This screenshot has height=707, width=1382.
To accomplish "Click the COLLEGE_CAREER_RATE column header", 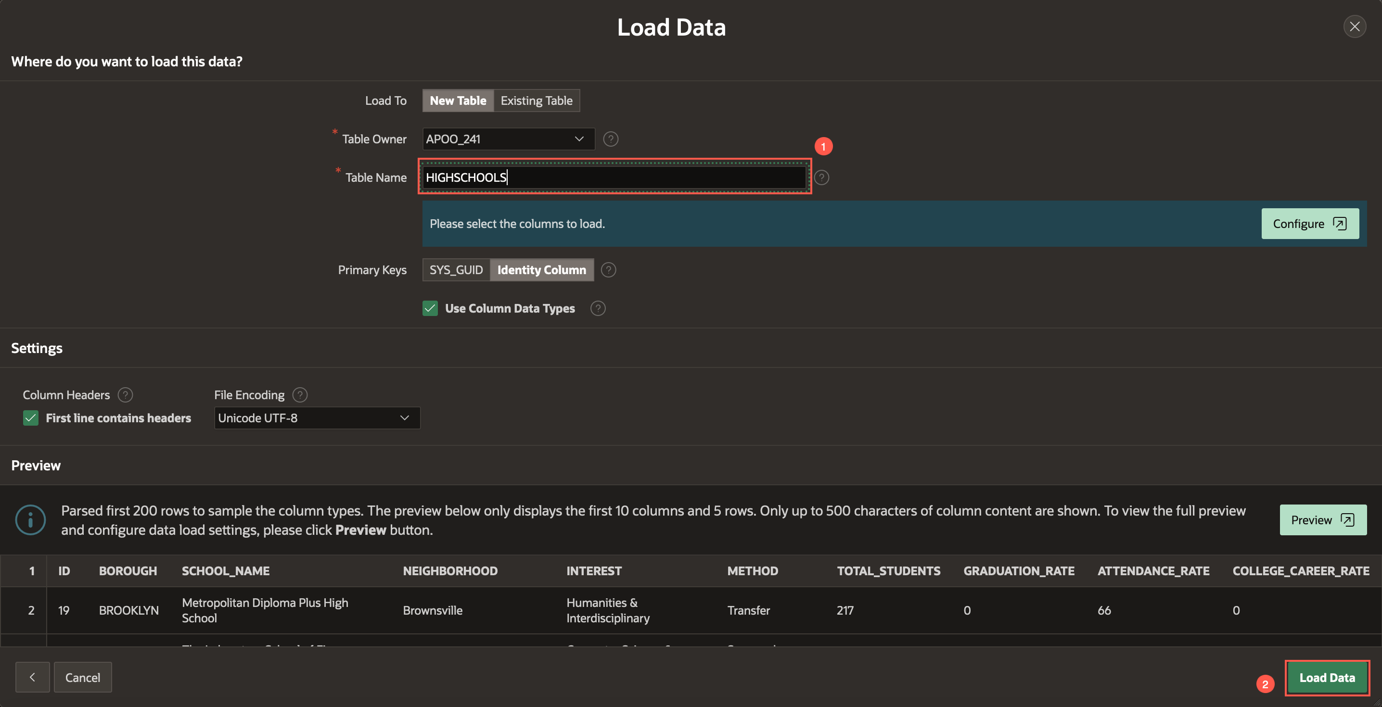I will point(1301,571).
